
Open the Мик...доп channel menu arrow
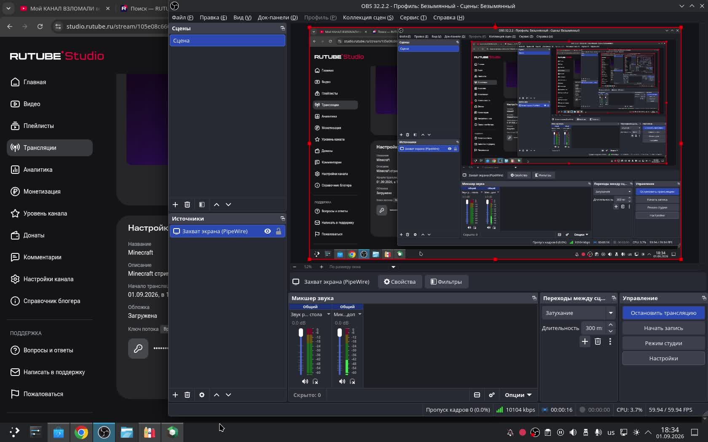coord(359,314)
